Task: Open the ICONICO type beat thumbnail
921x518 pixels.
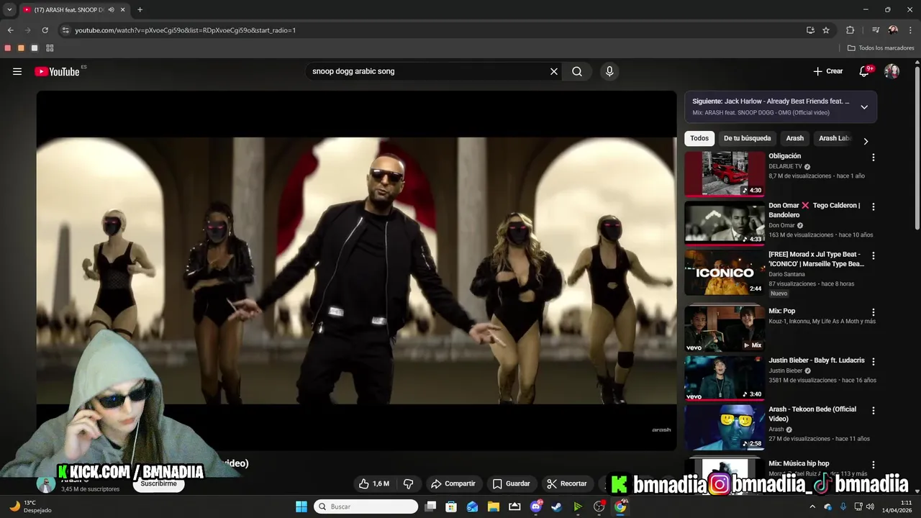Action: tap(725, 272)
